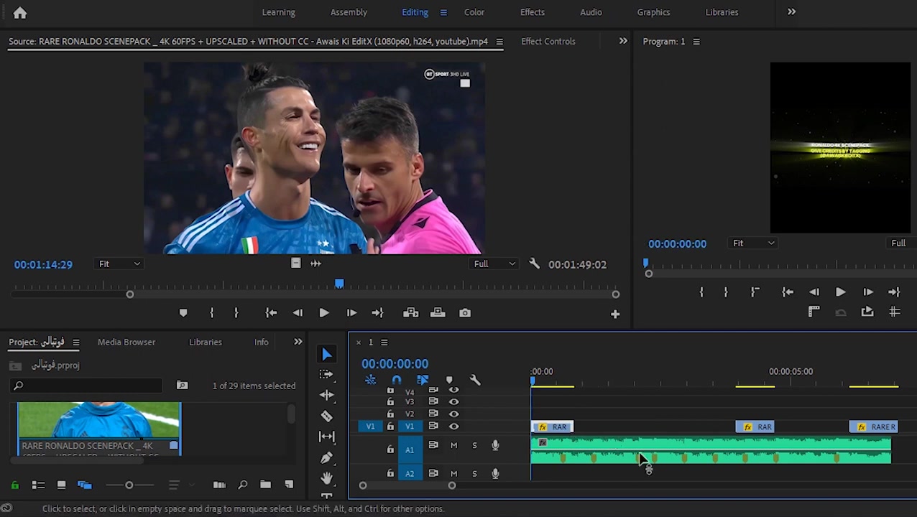
Task: Click Mark In in Source monitor
Action: (211, 313)
